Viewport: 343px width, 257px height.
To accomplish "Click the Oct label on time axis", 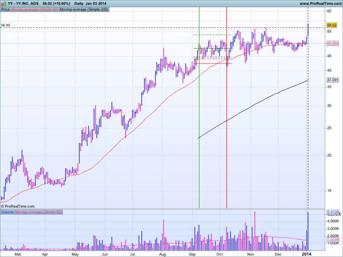I will [220, 254].
